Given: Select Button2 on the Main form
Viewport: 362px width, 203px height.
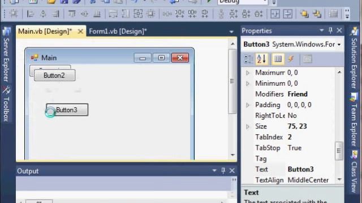Looking at the screenshot, I should pos(54,76).
